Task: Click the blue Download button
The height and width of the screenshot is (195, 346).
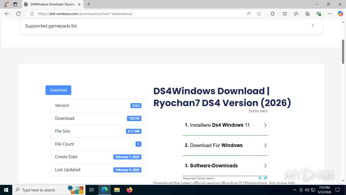Action: click(58, 90)
